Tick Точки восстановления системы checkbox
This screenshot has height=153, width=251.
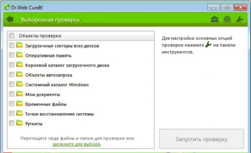(12, 113)
